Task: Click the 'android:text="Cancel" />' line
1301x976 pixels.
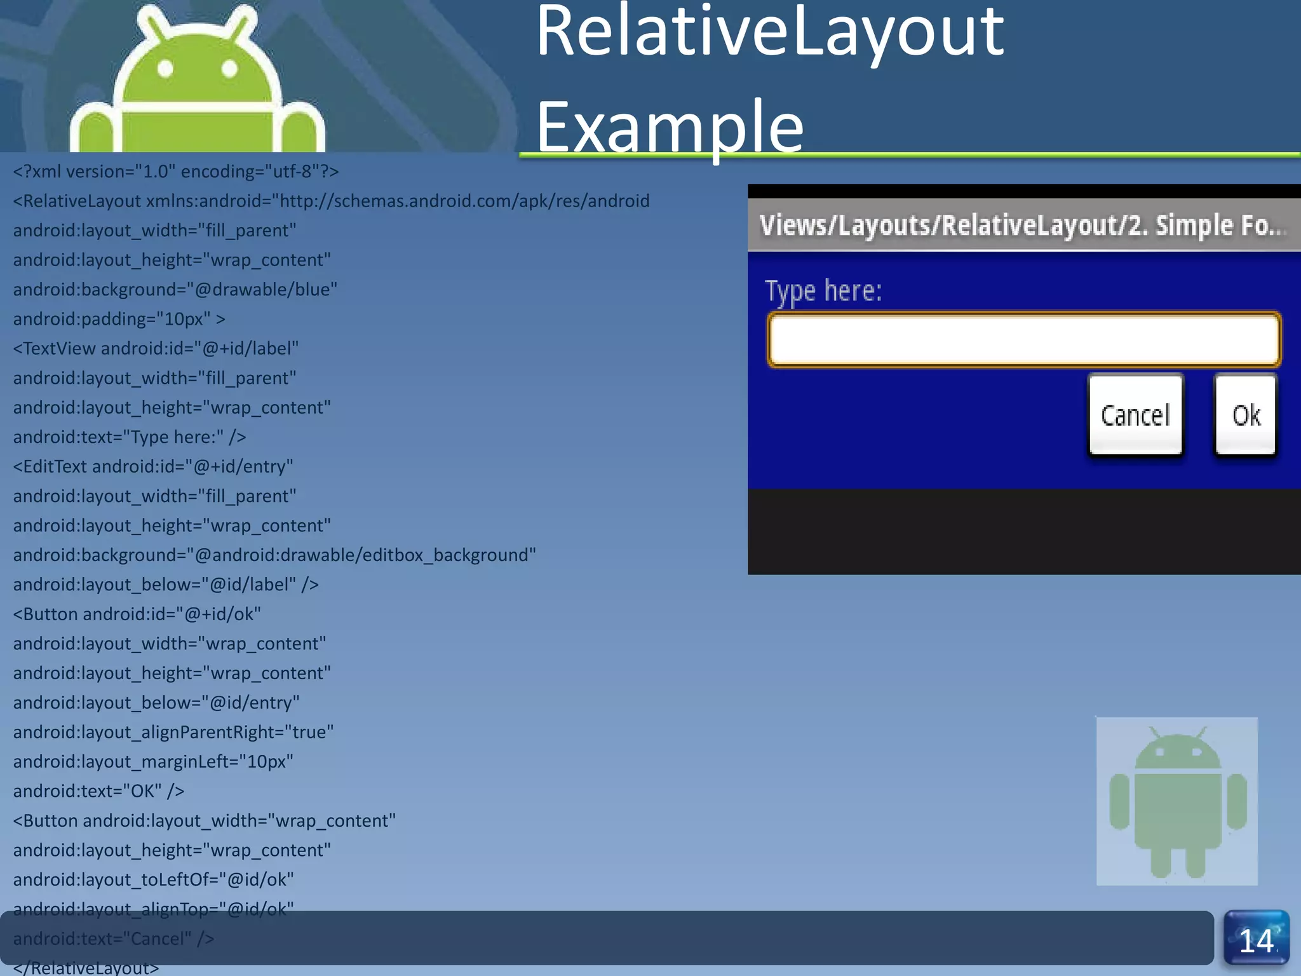Action: click(114, 939)
